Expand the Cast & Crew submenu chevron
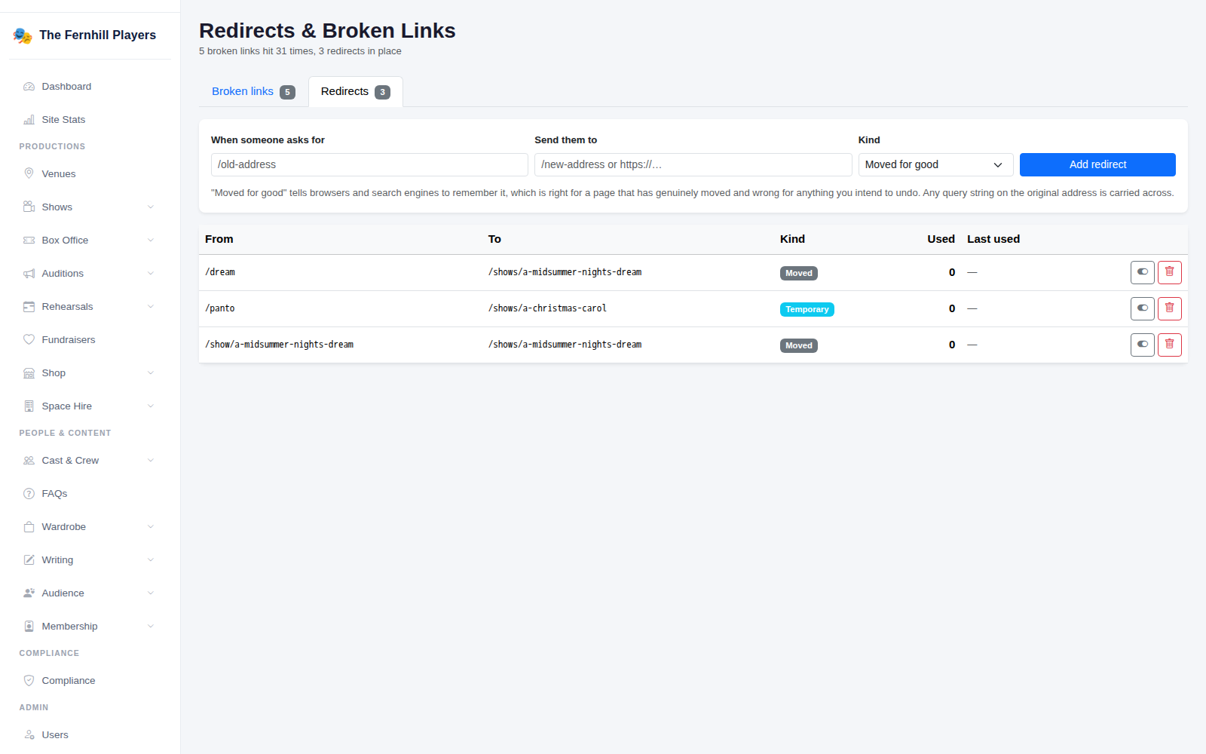The width and height of the screenshot is (1206, 754). pyautogui.click(x=151, y=461)
